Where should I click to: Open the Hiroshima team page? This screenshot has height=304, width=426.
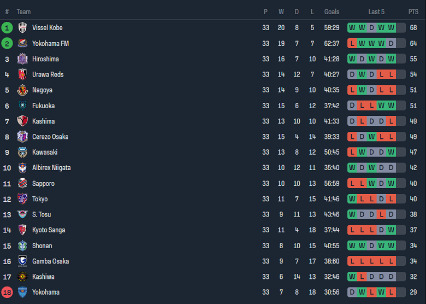[x=45, y=59]
